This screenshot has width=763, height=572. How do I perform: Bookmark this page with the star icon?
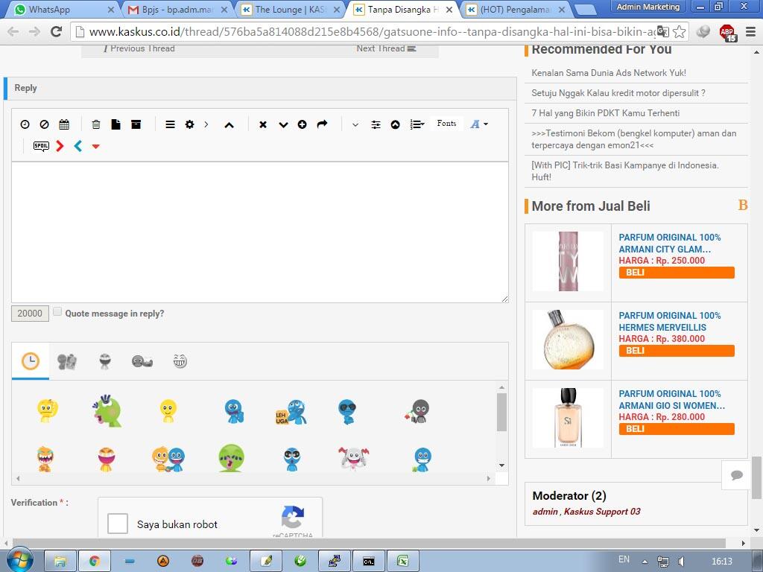tap(680, 32)
